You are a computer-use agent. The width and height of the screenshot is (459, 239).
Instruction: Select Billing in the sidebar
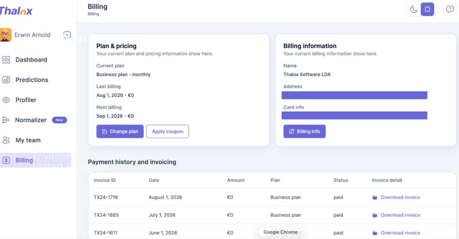pyautogui.click(x=35, y=160)
